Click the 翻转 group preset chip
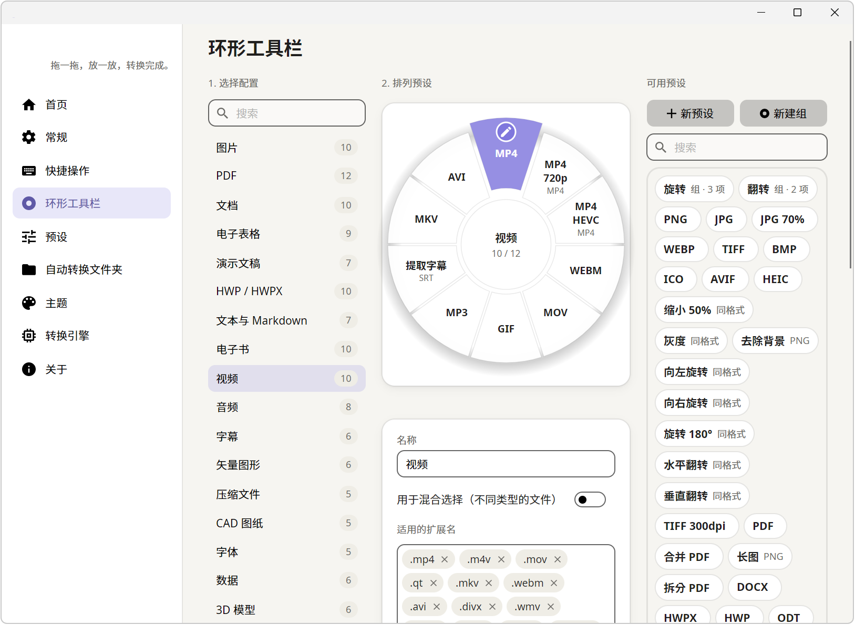This screenshot has width=855, height=625. (x=778, y=189)
